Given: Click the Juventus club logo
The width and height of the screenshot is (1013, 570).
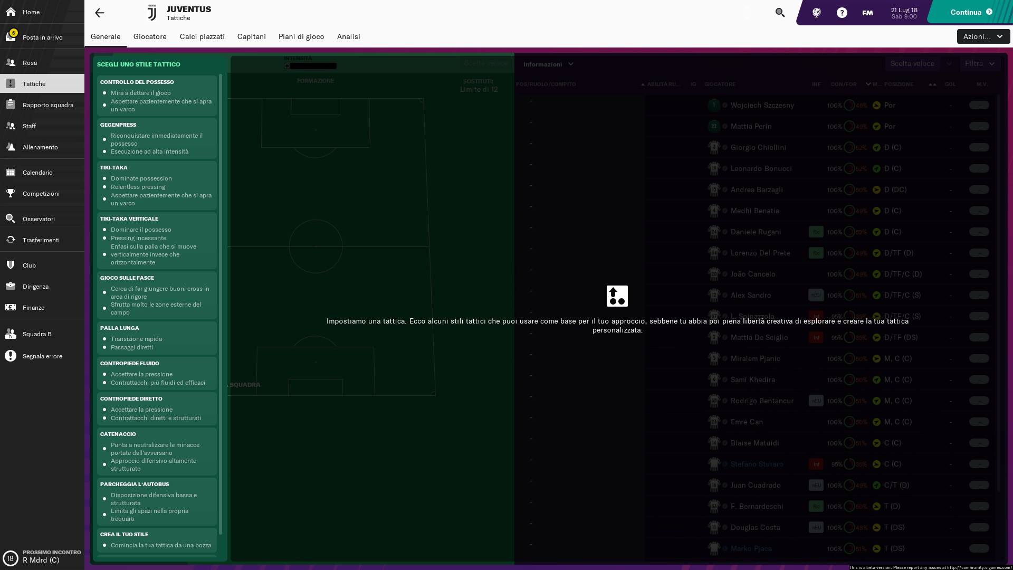Looking at the screenshot, I should tap(151, 13).
